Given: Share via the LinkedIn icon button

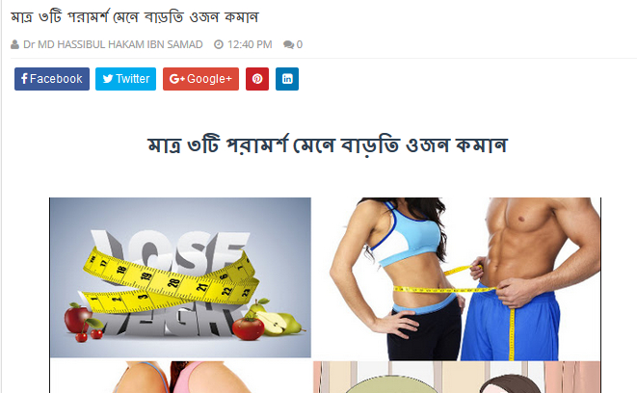Looking at the screenshot, I should point(287,79).
